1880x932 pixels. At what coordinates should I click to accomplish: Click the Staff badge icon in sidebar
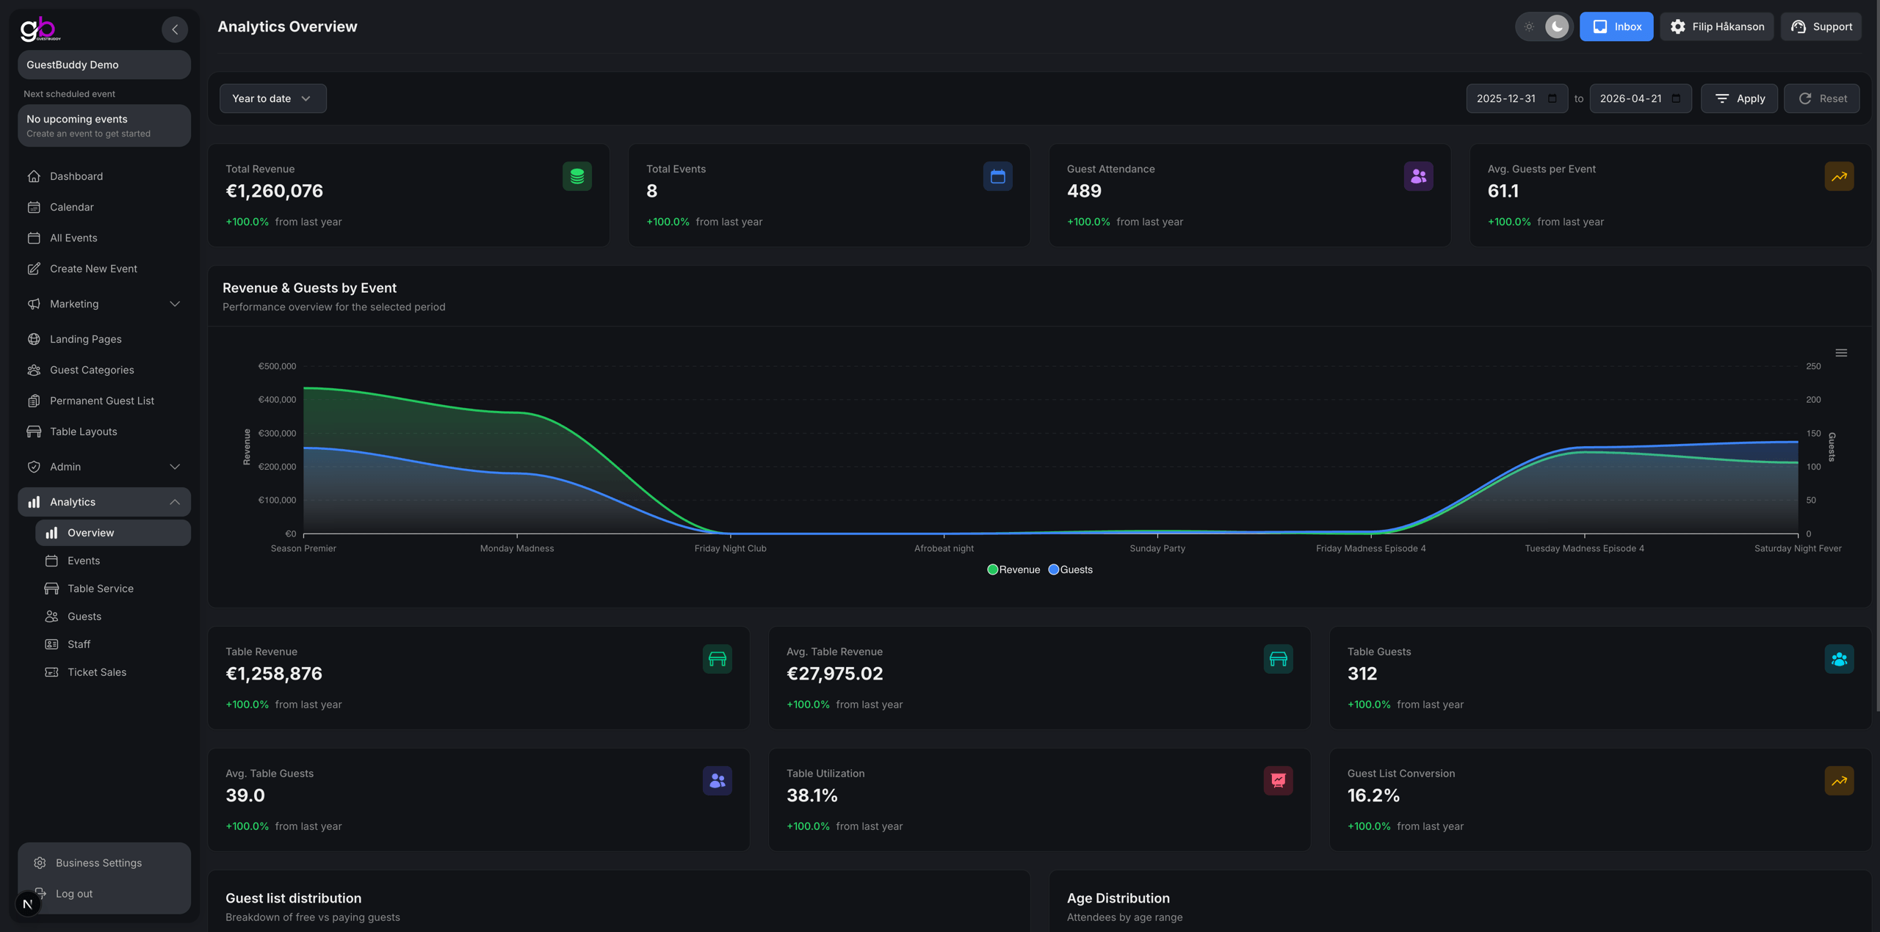pyautogui.click(x=50, y=644)
